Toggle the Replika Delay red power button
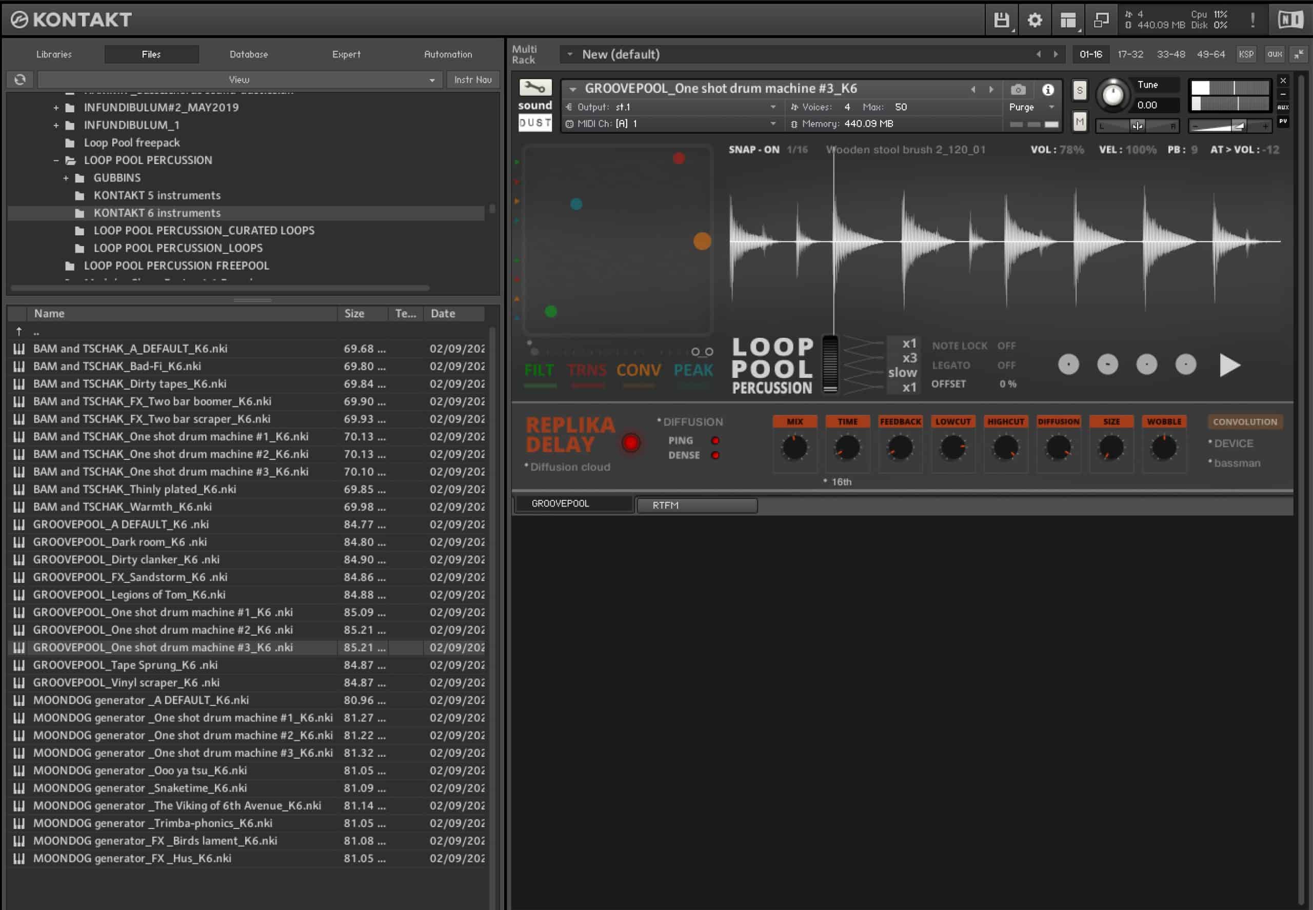This screenshot has width=1313, height=910. click(x=631, y=443)
